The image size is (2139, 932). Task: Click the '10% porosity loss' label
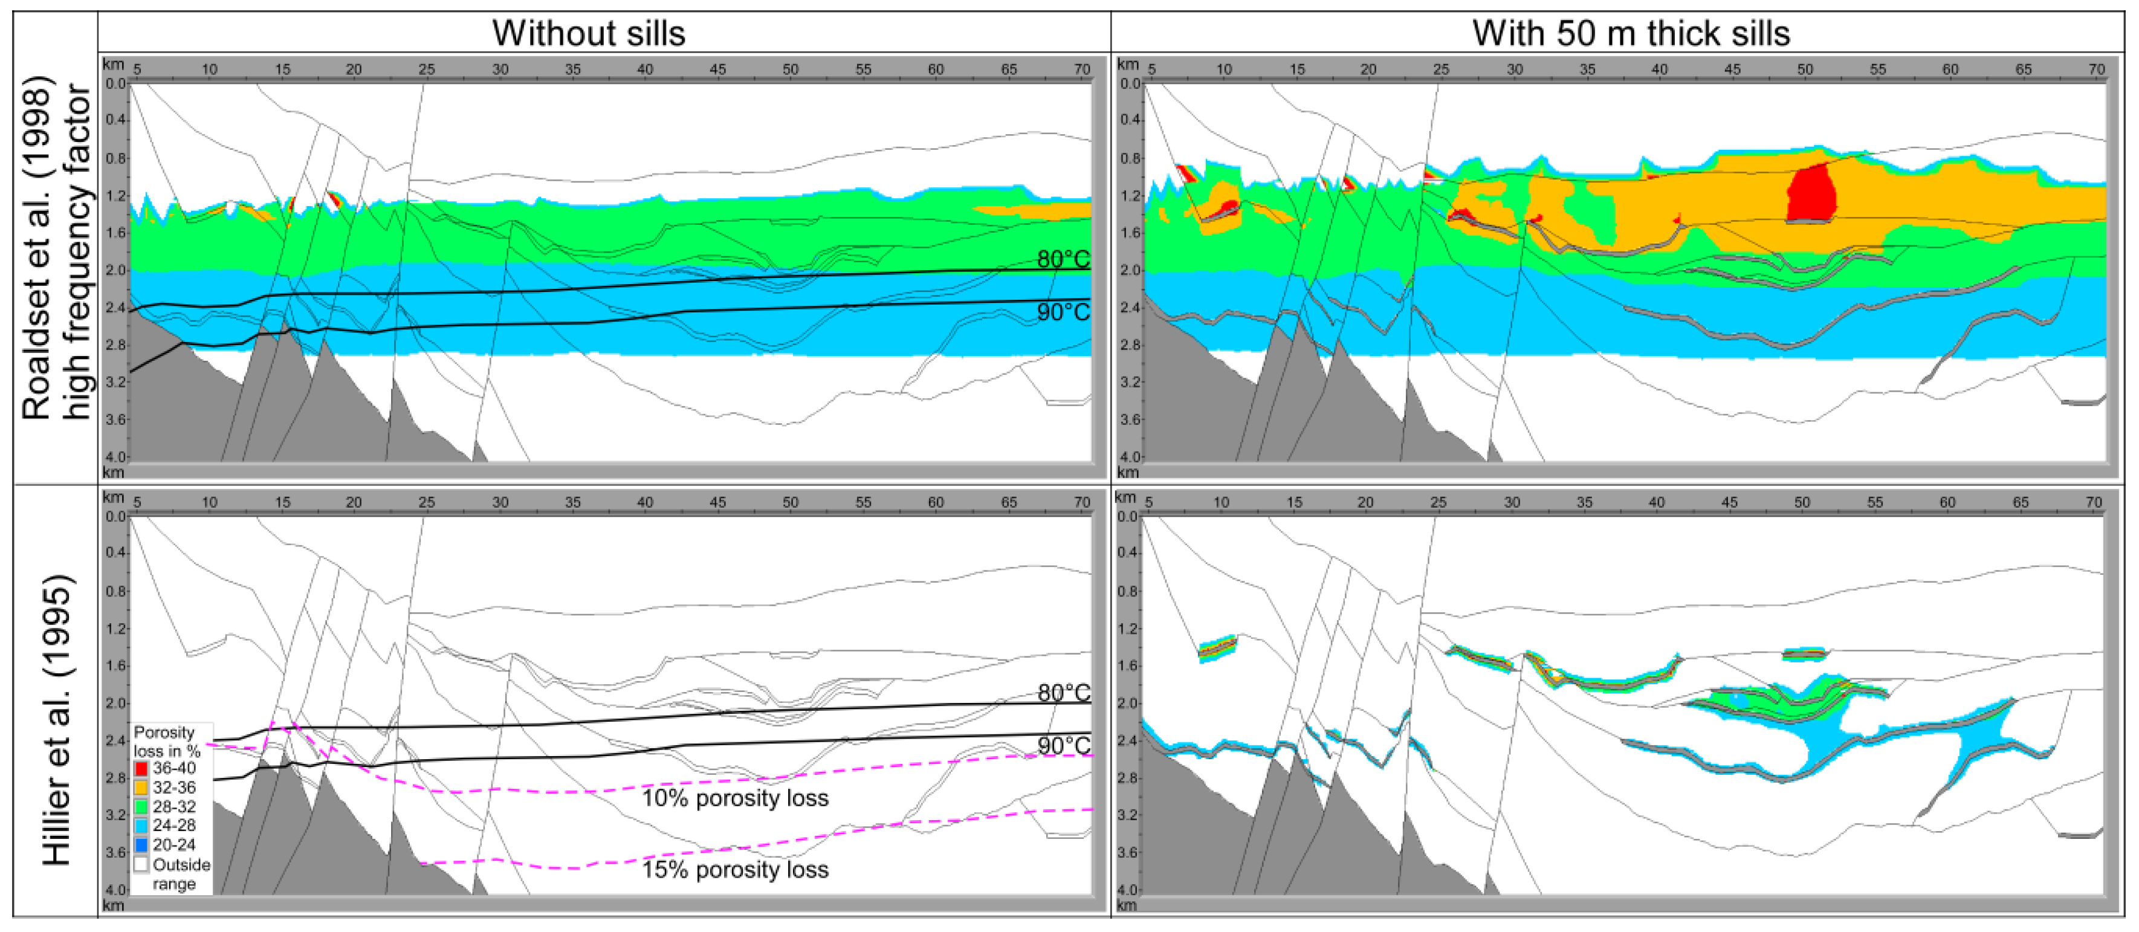735,798
